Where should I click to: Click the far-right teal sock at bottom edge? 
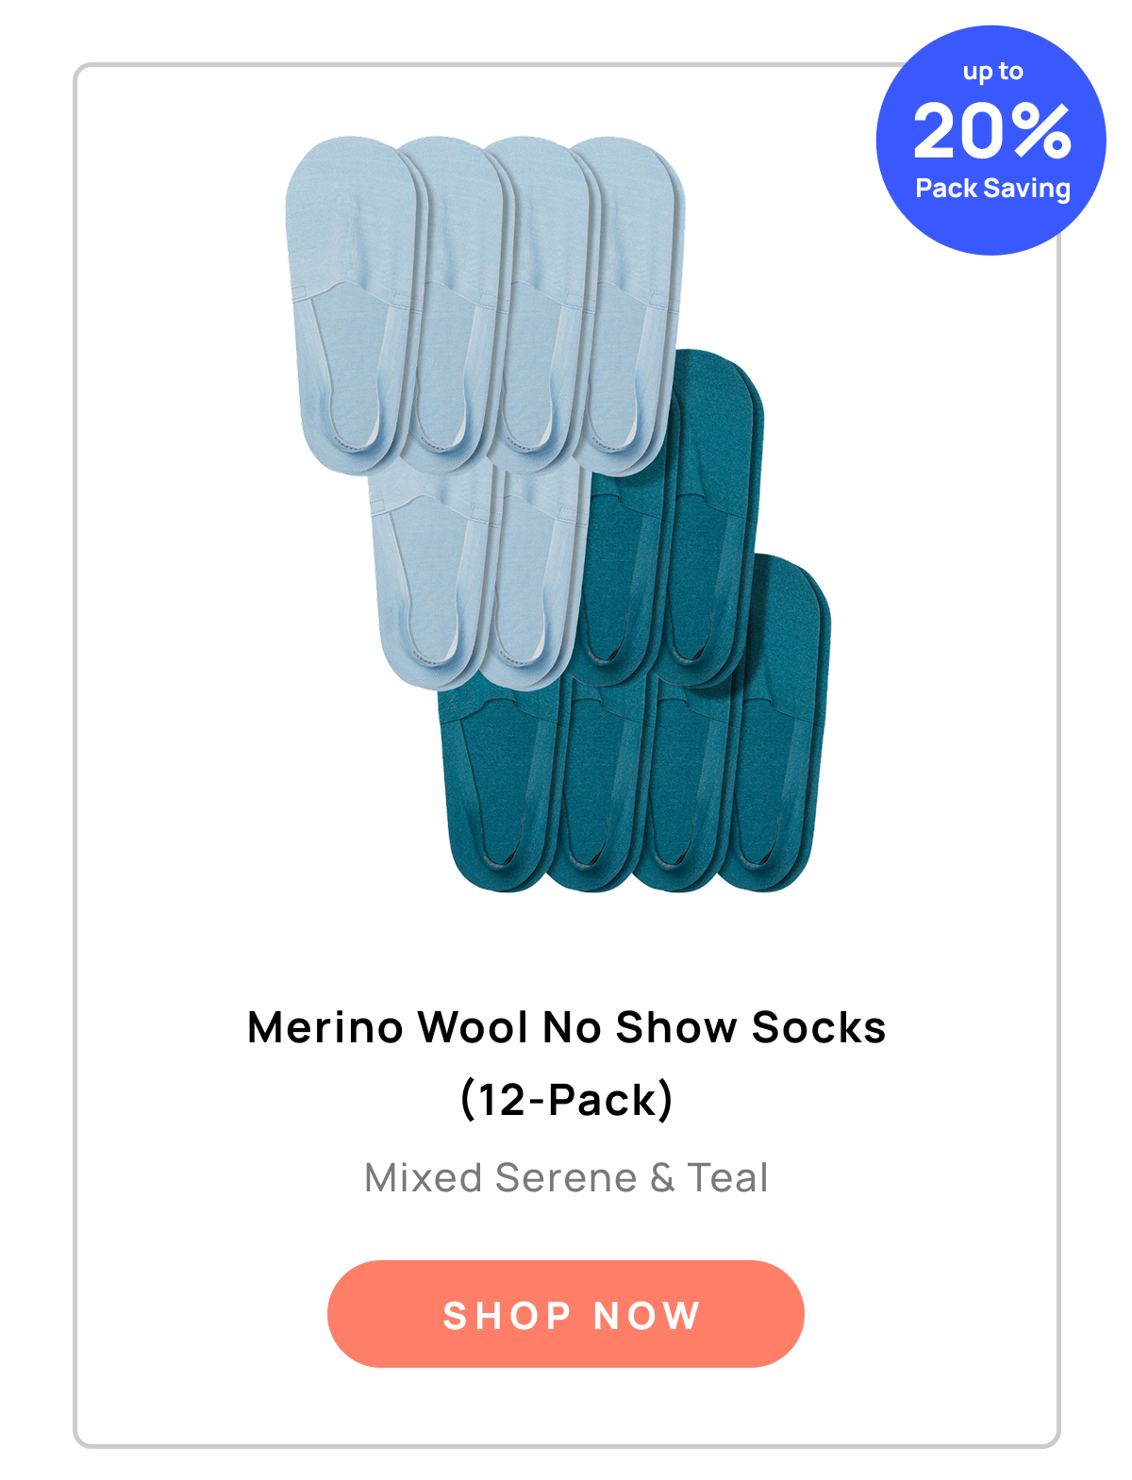point(774,726)
